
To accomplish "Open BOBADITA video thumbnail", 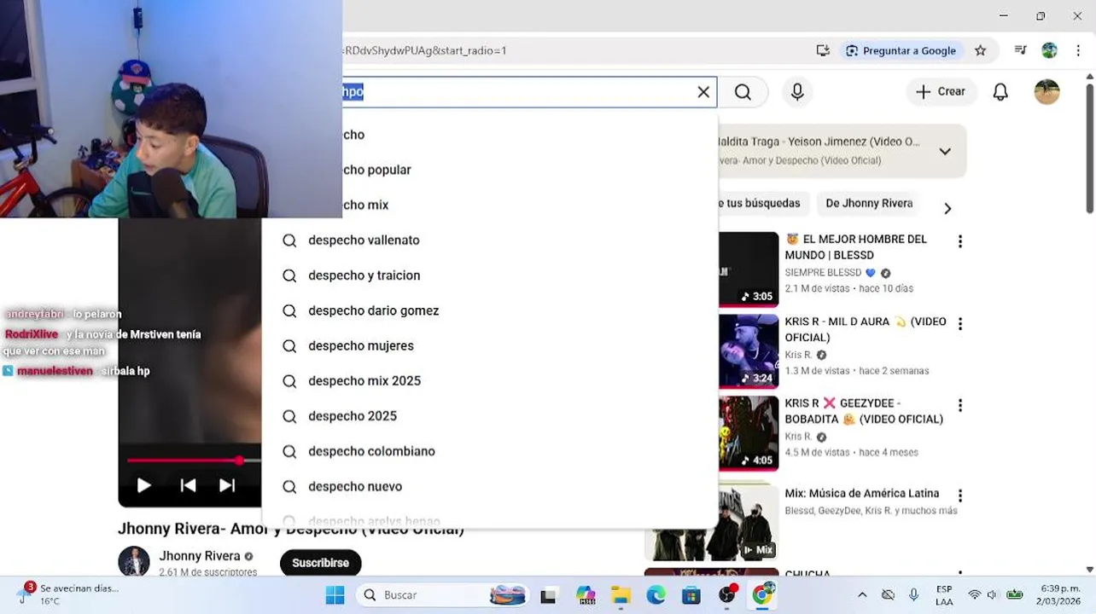I will 749,433.
